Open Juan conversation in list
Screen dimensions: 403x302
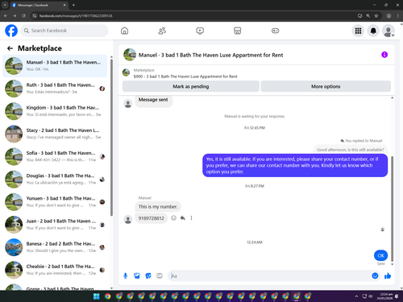(55, 225)
